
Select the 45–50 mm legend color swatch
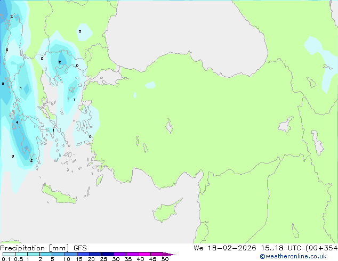[x=157, y=254]
